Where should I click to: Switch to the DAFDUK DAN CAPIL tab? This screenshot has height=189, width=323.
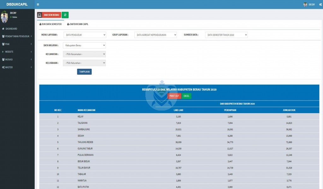(78, 24)
